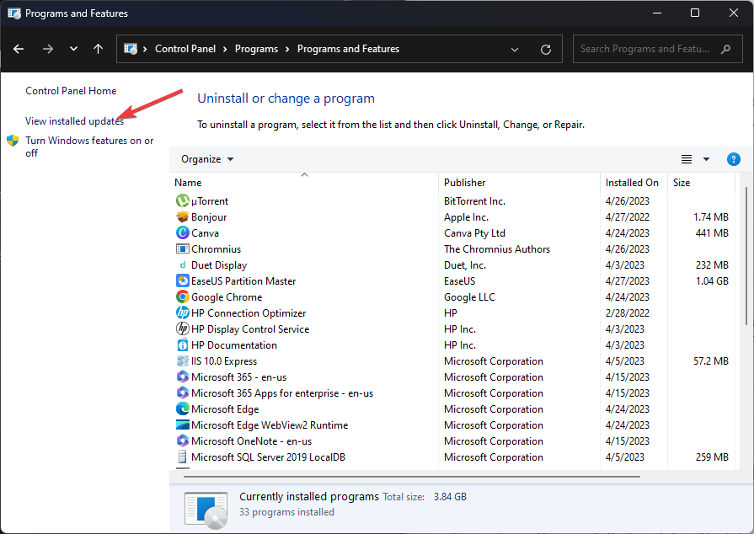Screen dimensions: 754x534
Task: Select the µTorrent program icon
Action: tap(183, 201)
